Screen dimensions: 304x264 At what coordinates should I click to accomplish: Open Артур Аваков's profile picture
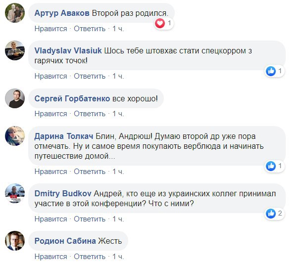tap(15, 13)
